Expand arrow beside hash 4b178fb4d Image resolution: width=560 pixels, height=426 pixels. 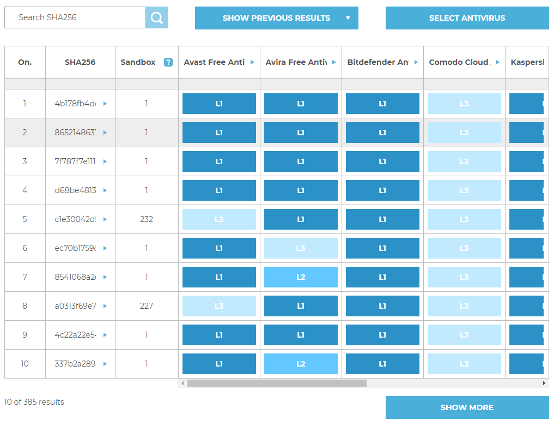pos(105,104)
